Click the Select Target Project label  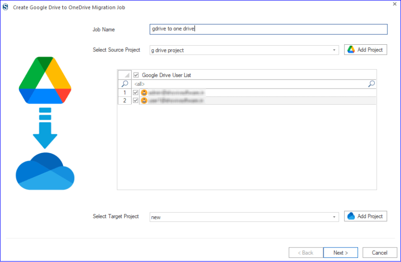116,216
